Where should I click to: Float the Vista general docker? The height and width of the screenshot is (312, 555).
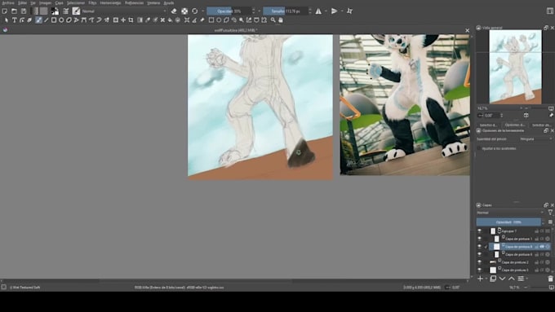[546, 28]
